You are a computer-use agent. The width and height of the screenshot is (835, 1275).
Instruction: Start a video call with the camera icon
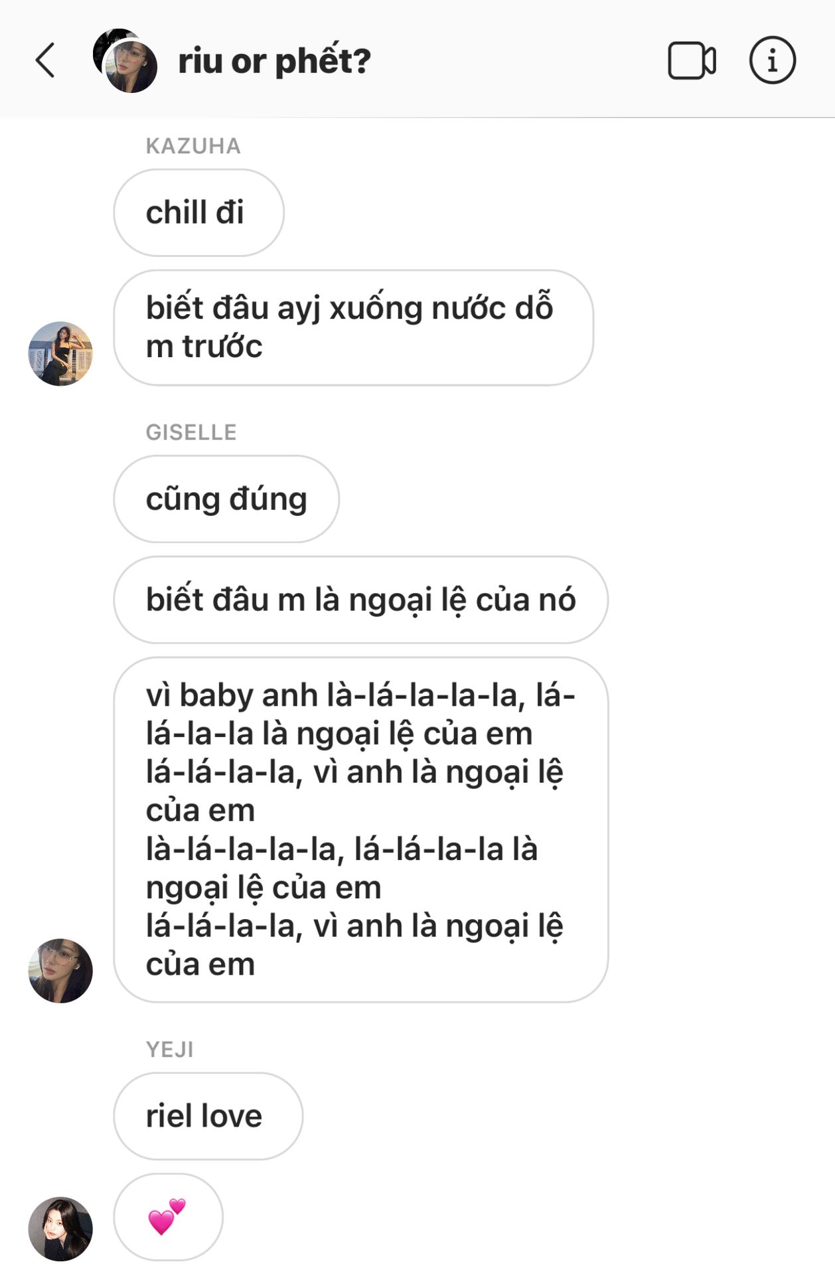[x=692, y=60]
